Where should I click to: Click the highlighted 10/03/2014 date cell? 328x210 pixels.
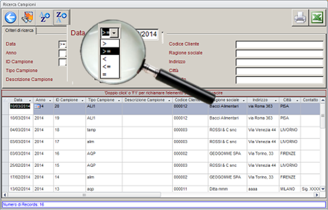point(20,106)
